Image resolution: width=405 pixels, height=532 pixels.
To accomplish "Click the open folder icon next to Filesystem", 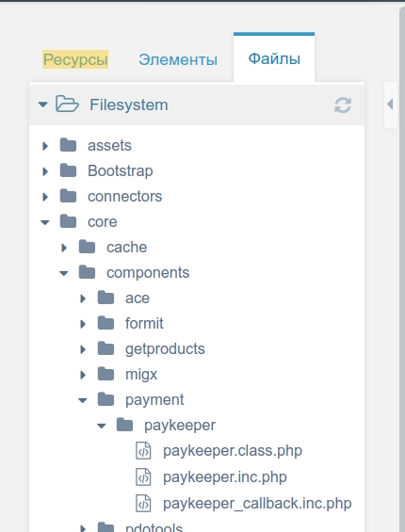I will pyautogui.click(x=67, y=104).
